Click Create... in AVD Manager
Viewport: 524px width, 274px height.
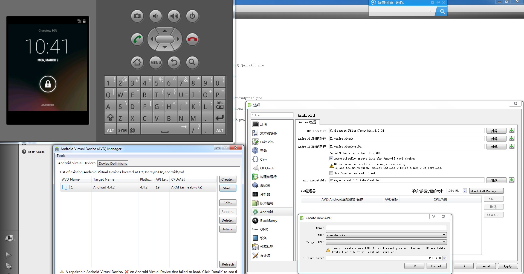[x=228, y=179]
